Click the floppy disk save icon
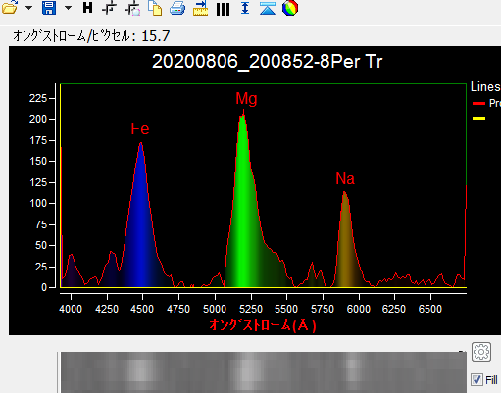Screen dimensions: 501x393 tap(49, 7)
